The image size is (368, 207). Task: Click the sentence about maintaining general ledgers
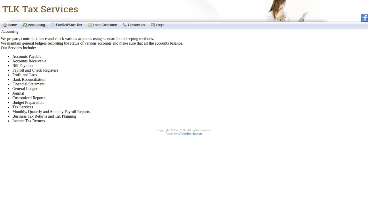pyautogui.click(x=92, y=43)
